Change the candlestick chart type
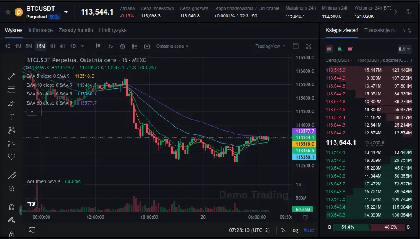Image resolution: width=420 pixels, height=239 pixels. [98, 46]
